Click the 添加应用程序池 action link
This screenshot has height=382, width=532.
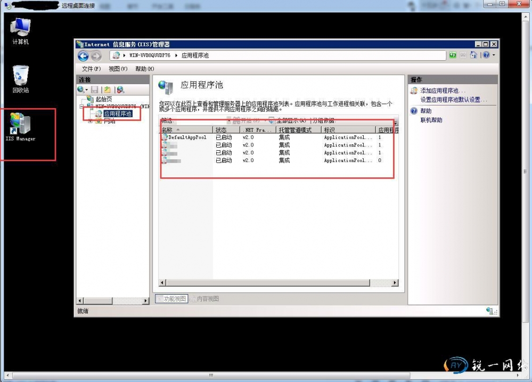pos(442,91)
